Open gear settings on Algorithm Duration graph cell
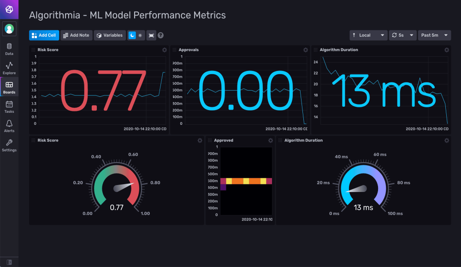Viewport: 461px width, 267px height. pos(446,50)
